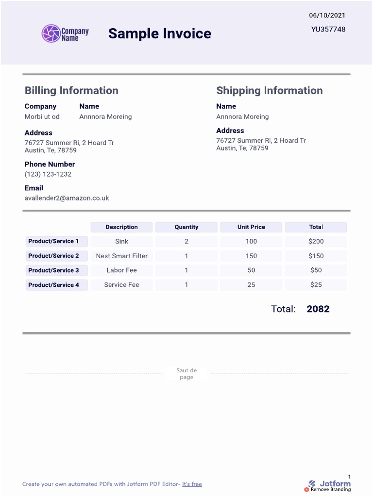Screen dimensions: 373x497
Task: Click the Unit Price column header
Action: [251, 227]
